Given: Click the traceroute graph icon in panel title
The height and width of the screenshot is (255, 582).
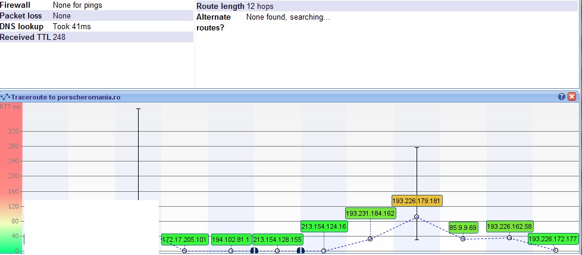Looking at the screenshot, I should click(x=5, y=97).
